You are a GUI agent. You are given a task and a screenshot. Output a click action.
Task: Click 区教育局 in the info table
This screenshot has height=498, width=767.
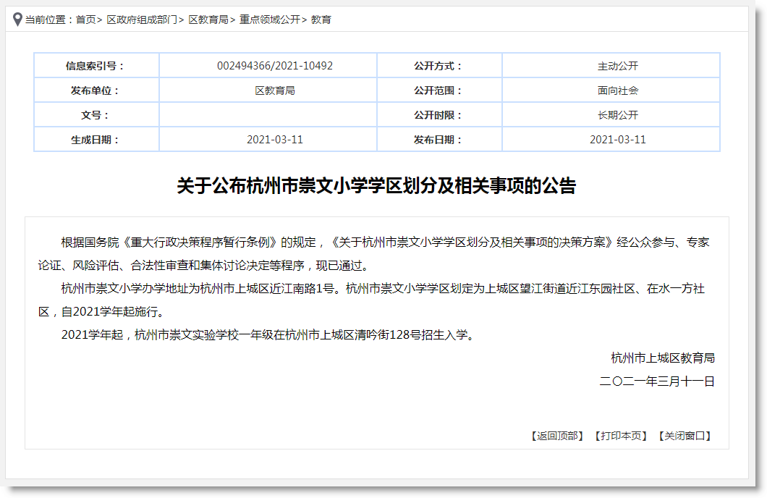pos(275,90)
